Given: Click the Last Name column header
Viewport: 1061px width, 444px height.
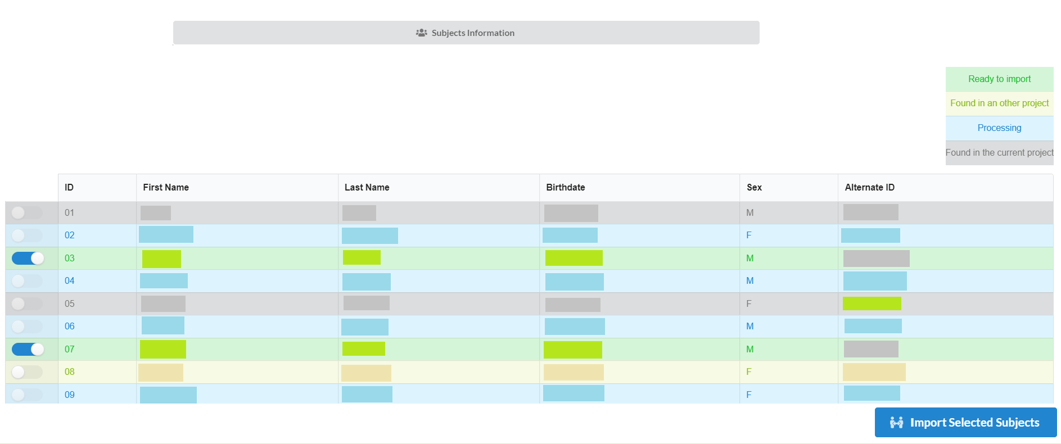Looking at the screenshot, I should (x=367, y=188).
